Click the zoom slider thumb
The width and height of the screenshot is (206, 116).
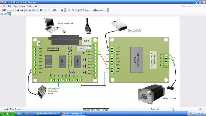pyautogui.click(x=173, y=109)
